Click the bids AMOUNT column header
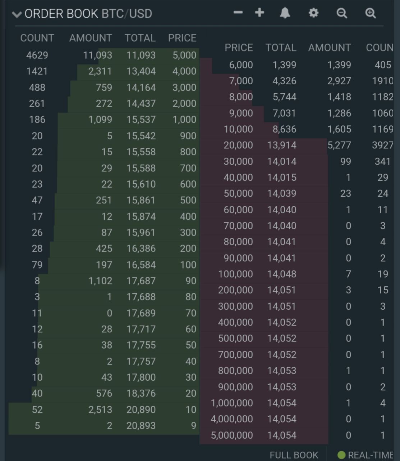Viewport: 400px width, 461px height. 91,38
